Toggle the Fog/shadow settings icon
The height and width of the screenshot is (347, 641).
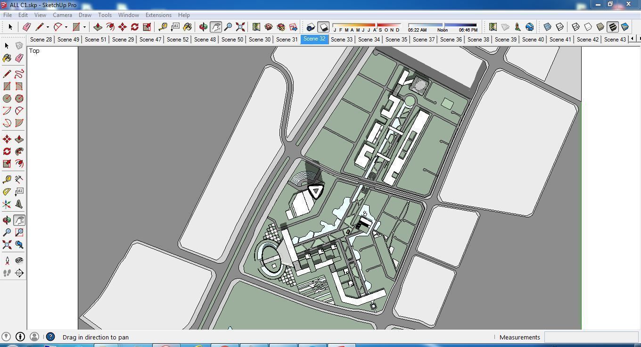point(311,27)
